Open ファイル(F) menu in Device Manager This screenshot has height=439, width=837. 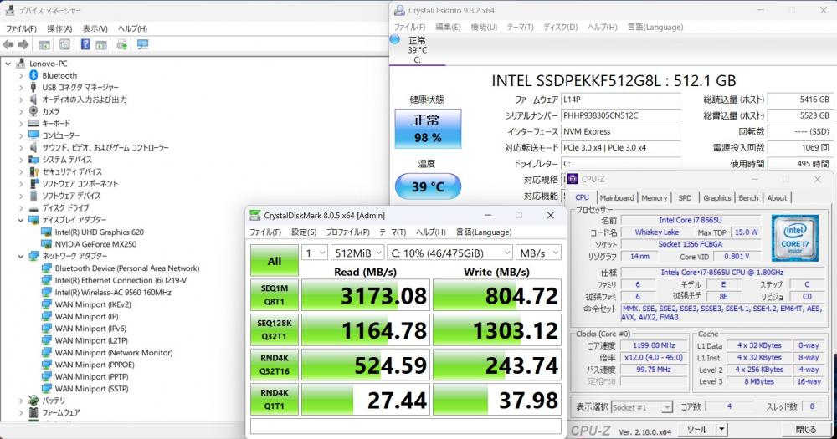[x=22, y=28]
